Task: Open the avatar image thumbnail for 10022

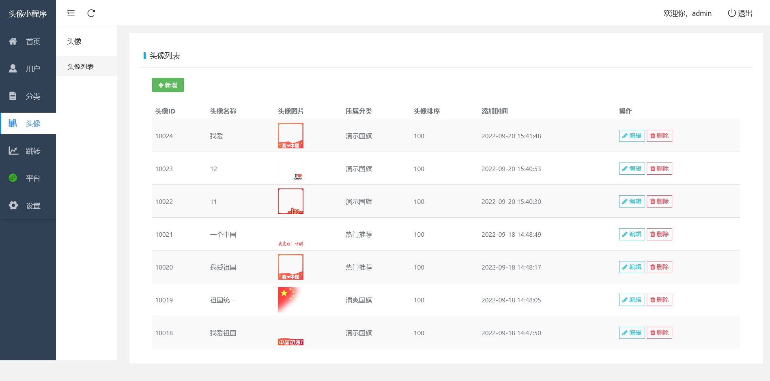Action: 290,201
